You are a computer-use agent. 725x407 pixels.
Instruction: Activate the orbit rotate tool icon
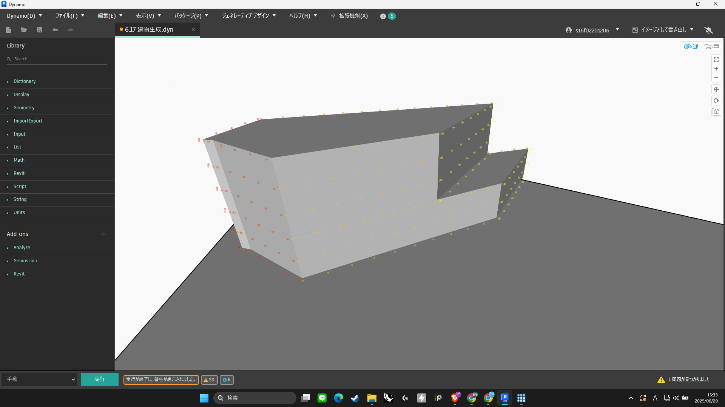point(716,101)
